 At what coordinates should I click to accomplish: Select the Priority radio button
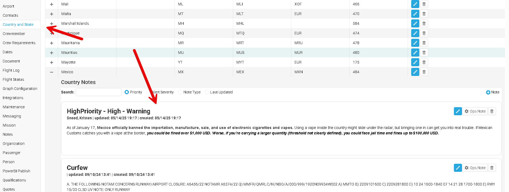pyautogui.click(x=127, y=92)
